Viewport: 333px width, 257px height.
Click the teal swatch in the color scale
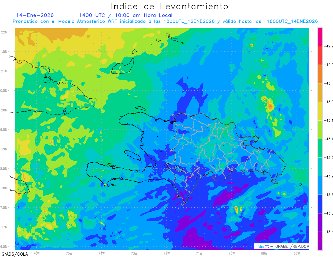pyautogui.click(x=320, y=167)
